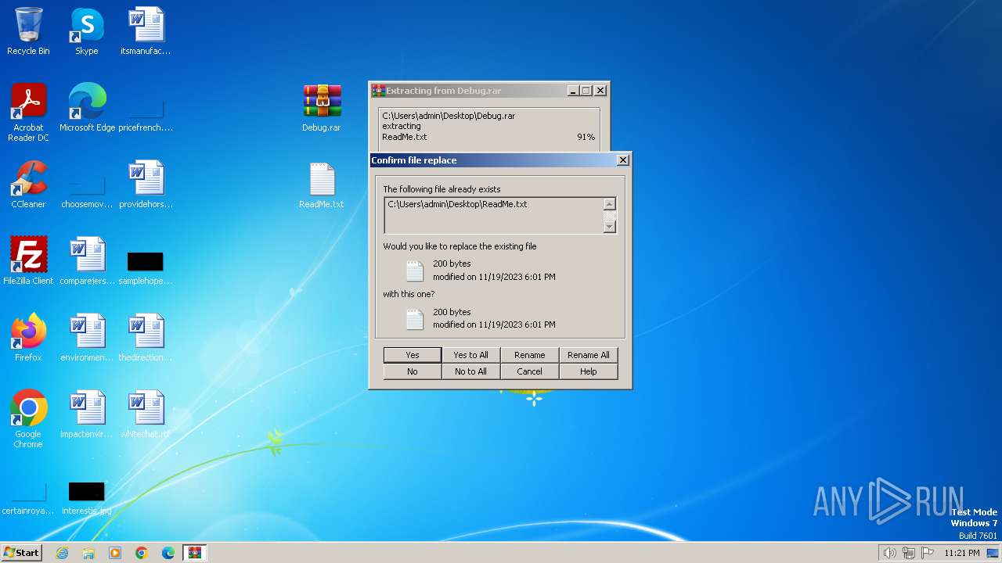Open Chrome from the taskbar

142,553
